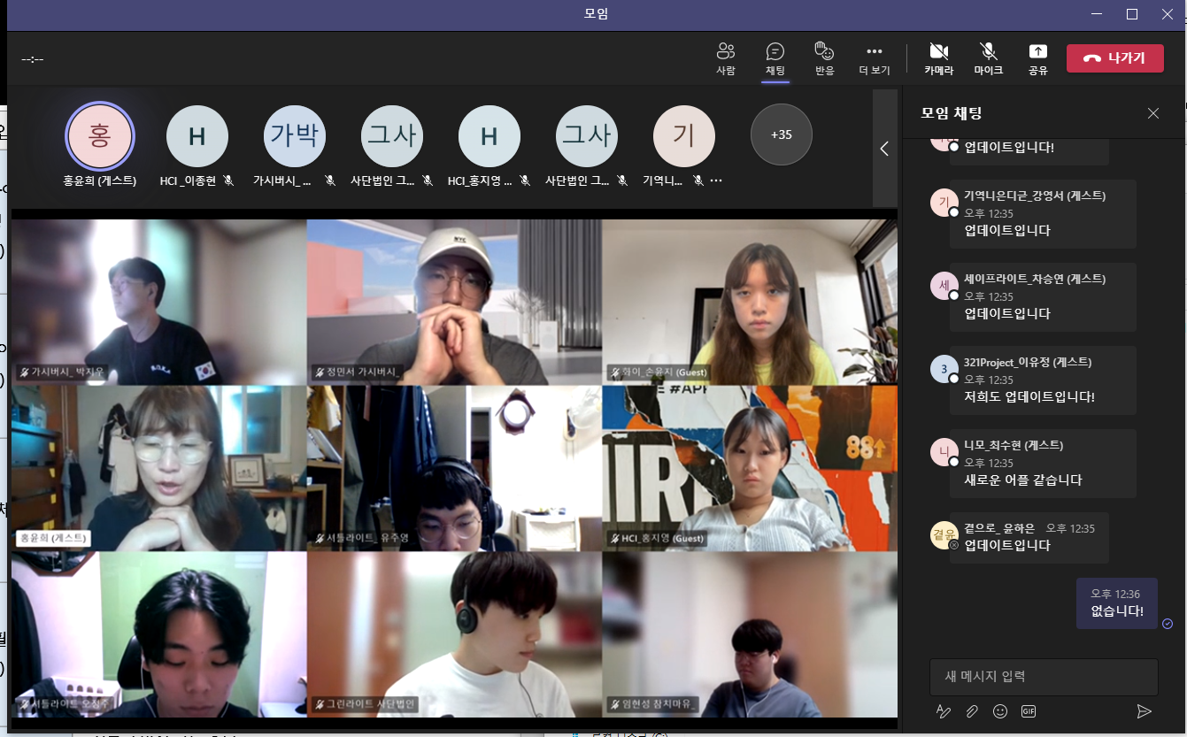Open the message format options icon
Viewport: 1187px width, 737px height.
tap(944, 711)
